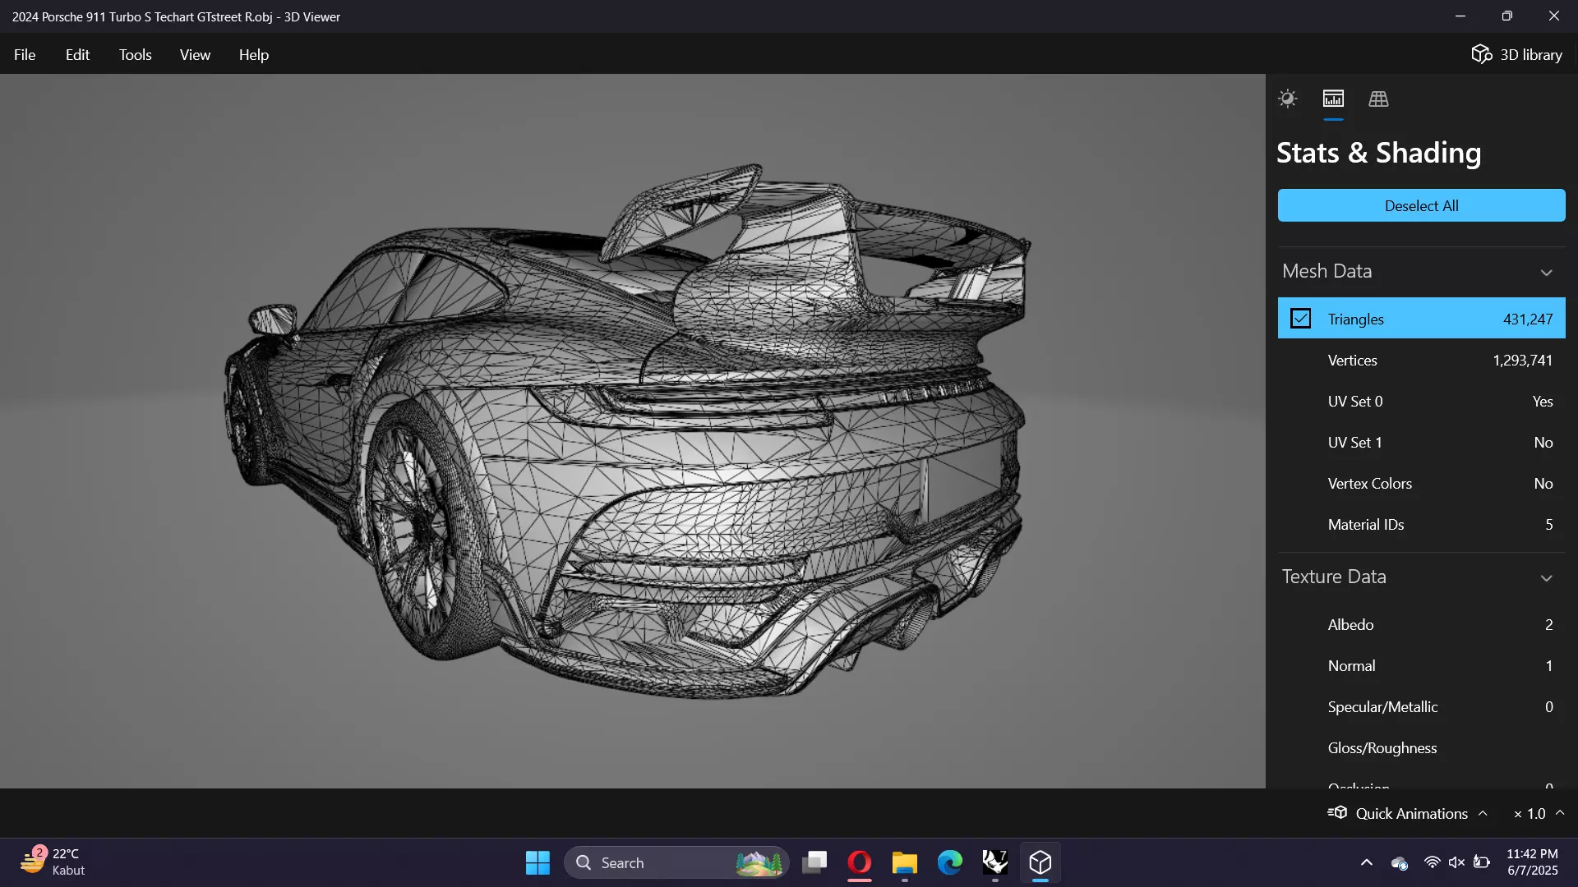This screenshot has width=1578, height=887.
Task: Click the Deselect All button
Action: point(1421,205)
